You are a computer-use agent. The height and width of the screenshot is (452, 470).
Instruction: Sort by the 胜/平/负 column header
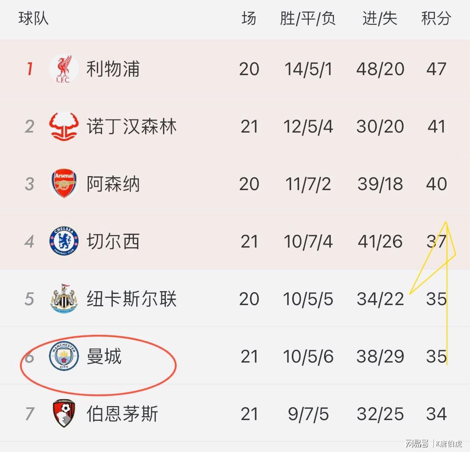[308, 18]
